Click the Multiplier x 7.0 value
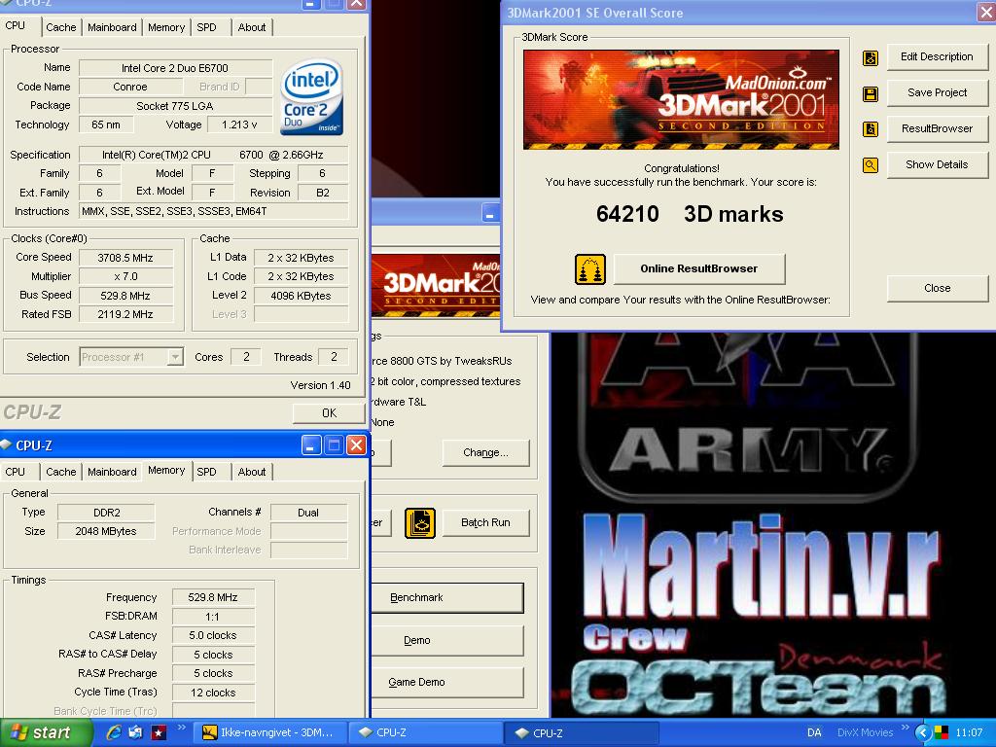Screen dimensions: 996x747 [125, 277]
